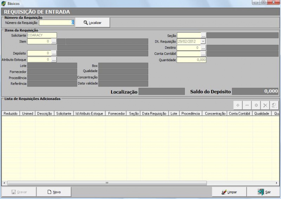Open the Conta Contábil lookup ellipsis button

click(203, 54)
